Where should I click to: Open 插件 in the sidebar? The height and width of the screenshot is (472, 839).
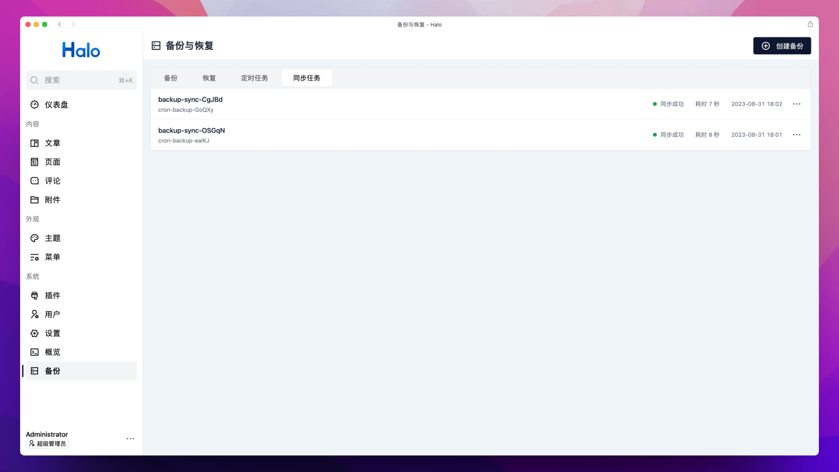pos(81,295)
